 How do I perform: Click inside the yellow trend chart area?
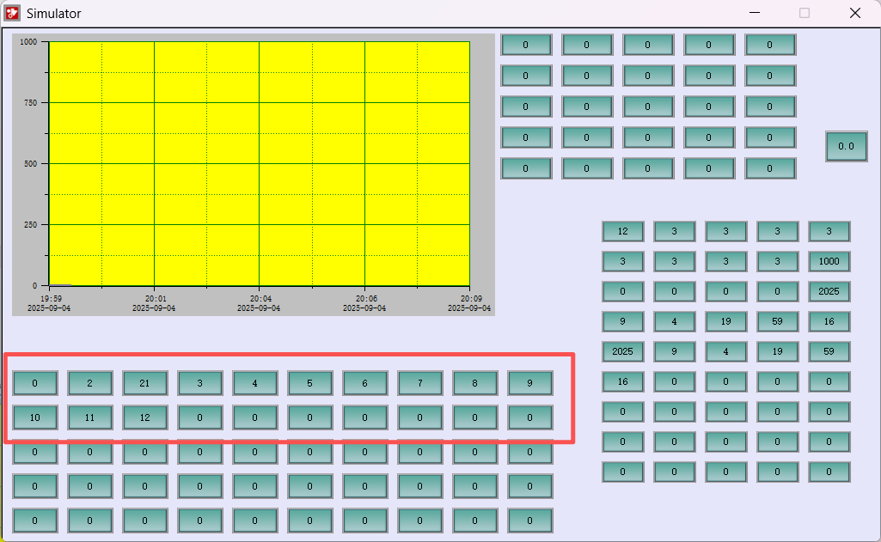259,163
